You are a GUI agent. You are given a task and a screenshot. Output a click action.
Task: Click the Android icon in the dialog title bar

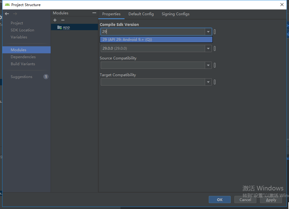pos(7,5)
